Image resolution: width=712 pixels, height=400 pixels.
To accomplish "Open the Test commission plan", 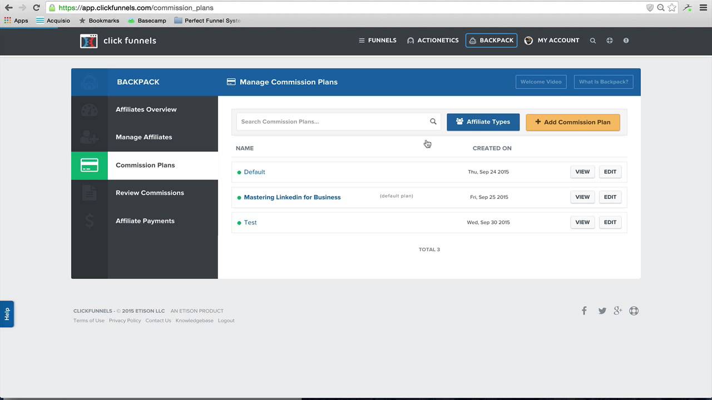I will pos(250,222).
